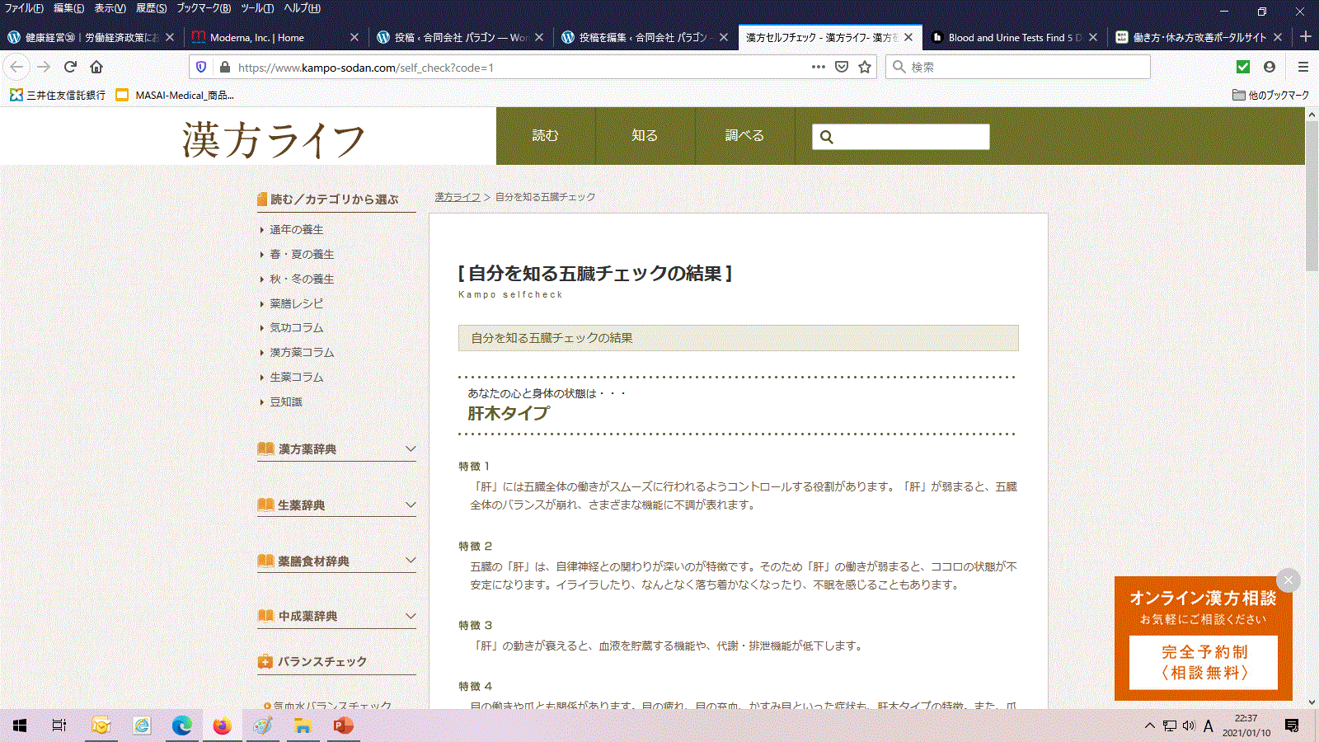The height and width of the screenshot is (742, 1319).
Task: Open the Action Center notification icon
Action: (x=1292, y=726)
